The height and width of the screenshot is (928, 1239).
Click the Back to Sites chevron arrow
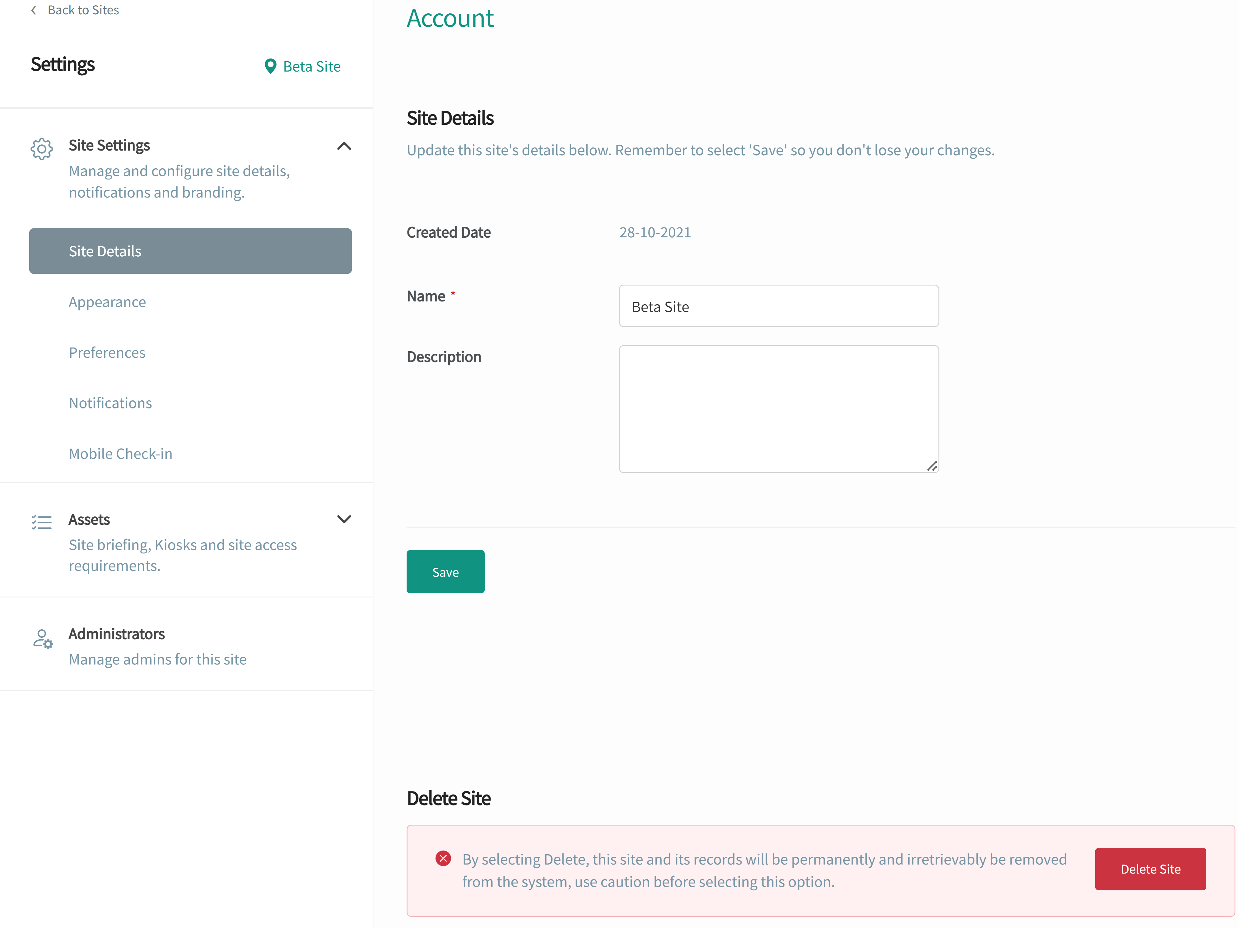coord(34,10)
